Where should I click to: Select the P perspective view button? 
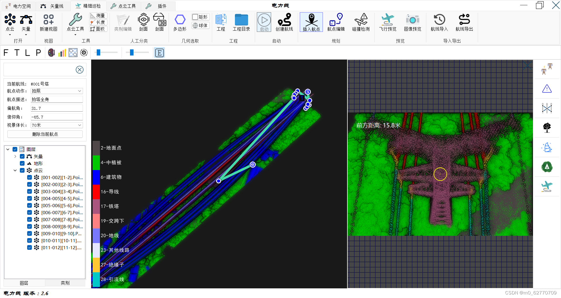(38, 53)
